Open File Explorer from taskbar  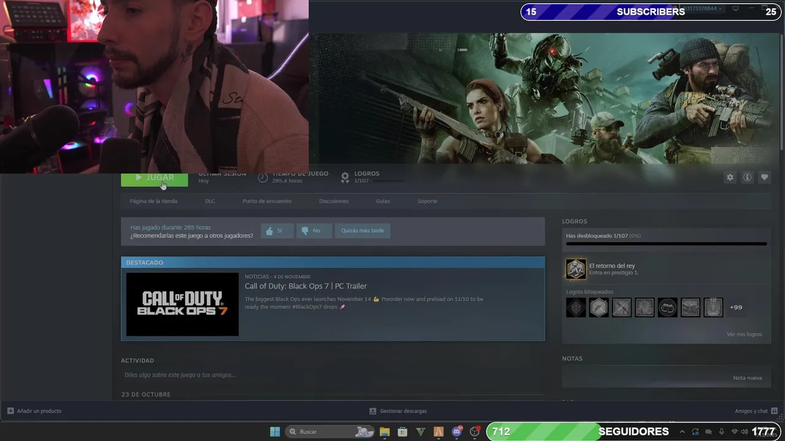(x=385, y=432)
